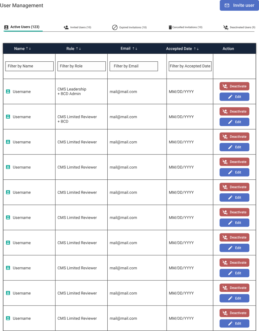Click the envelope icon on Invite user button
The height and width of the screenshot is (331, 259).
[227, 5]
